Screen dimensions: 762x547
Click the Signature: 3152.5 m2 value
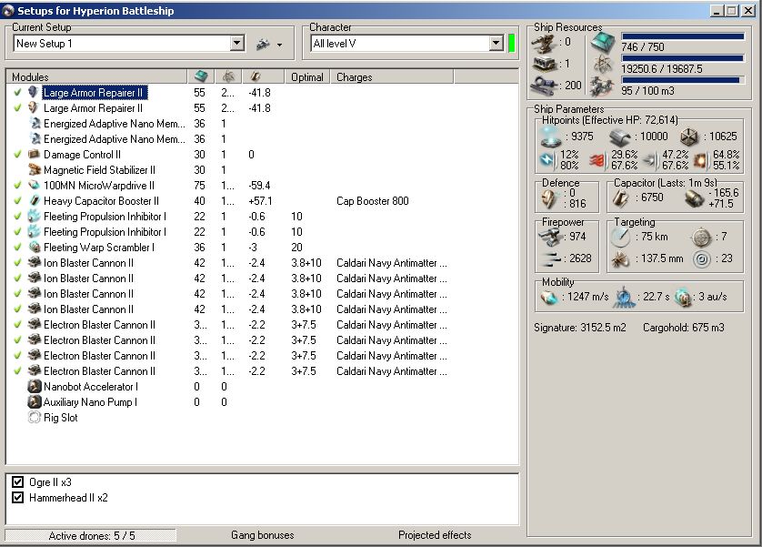[580, 328]
